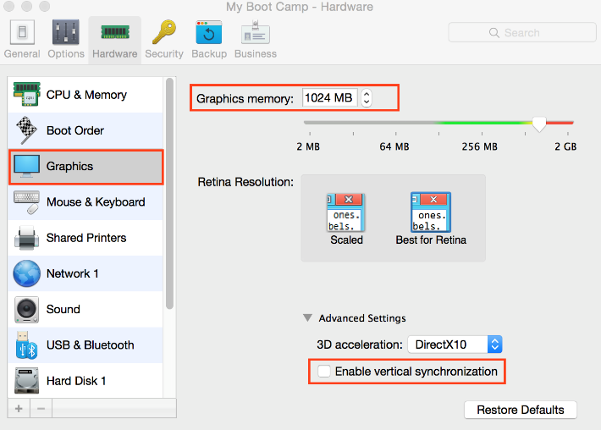This screenshot has height=430, width=601.
Task: Open the General settings tab
Action: coord(22,39)
